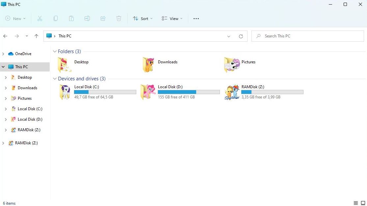This screenshot has width=367, height=206.
Task: Click the OneDrive cloud icon in sidebar
Action: pyautogui.click(x=11, y=54)
